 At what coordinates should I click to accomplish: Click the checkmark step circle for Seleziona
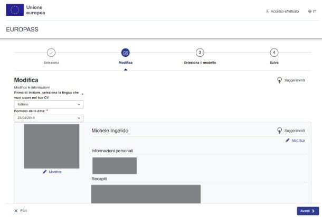pyautogui.click(x=51, y=53)
